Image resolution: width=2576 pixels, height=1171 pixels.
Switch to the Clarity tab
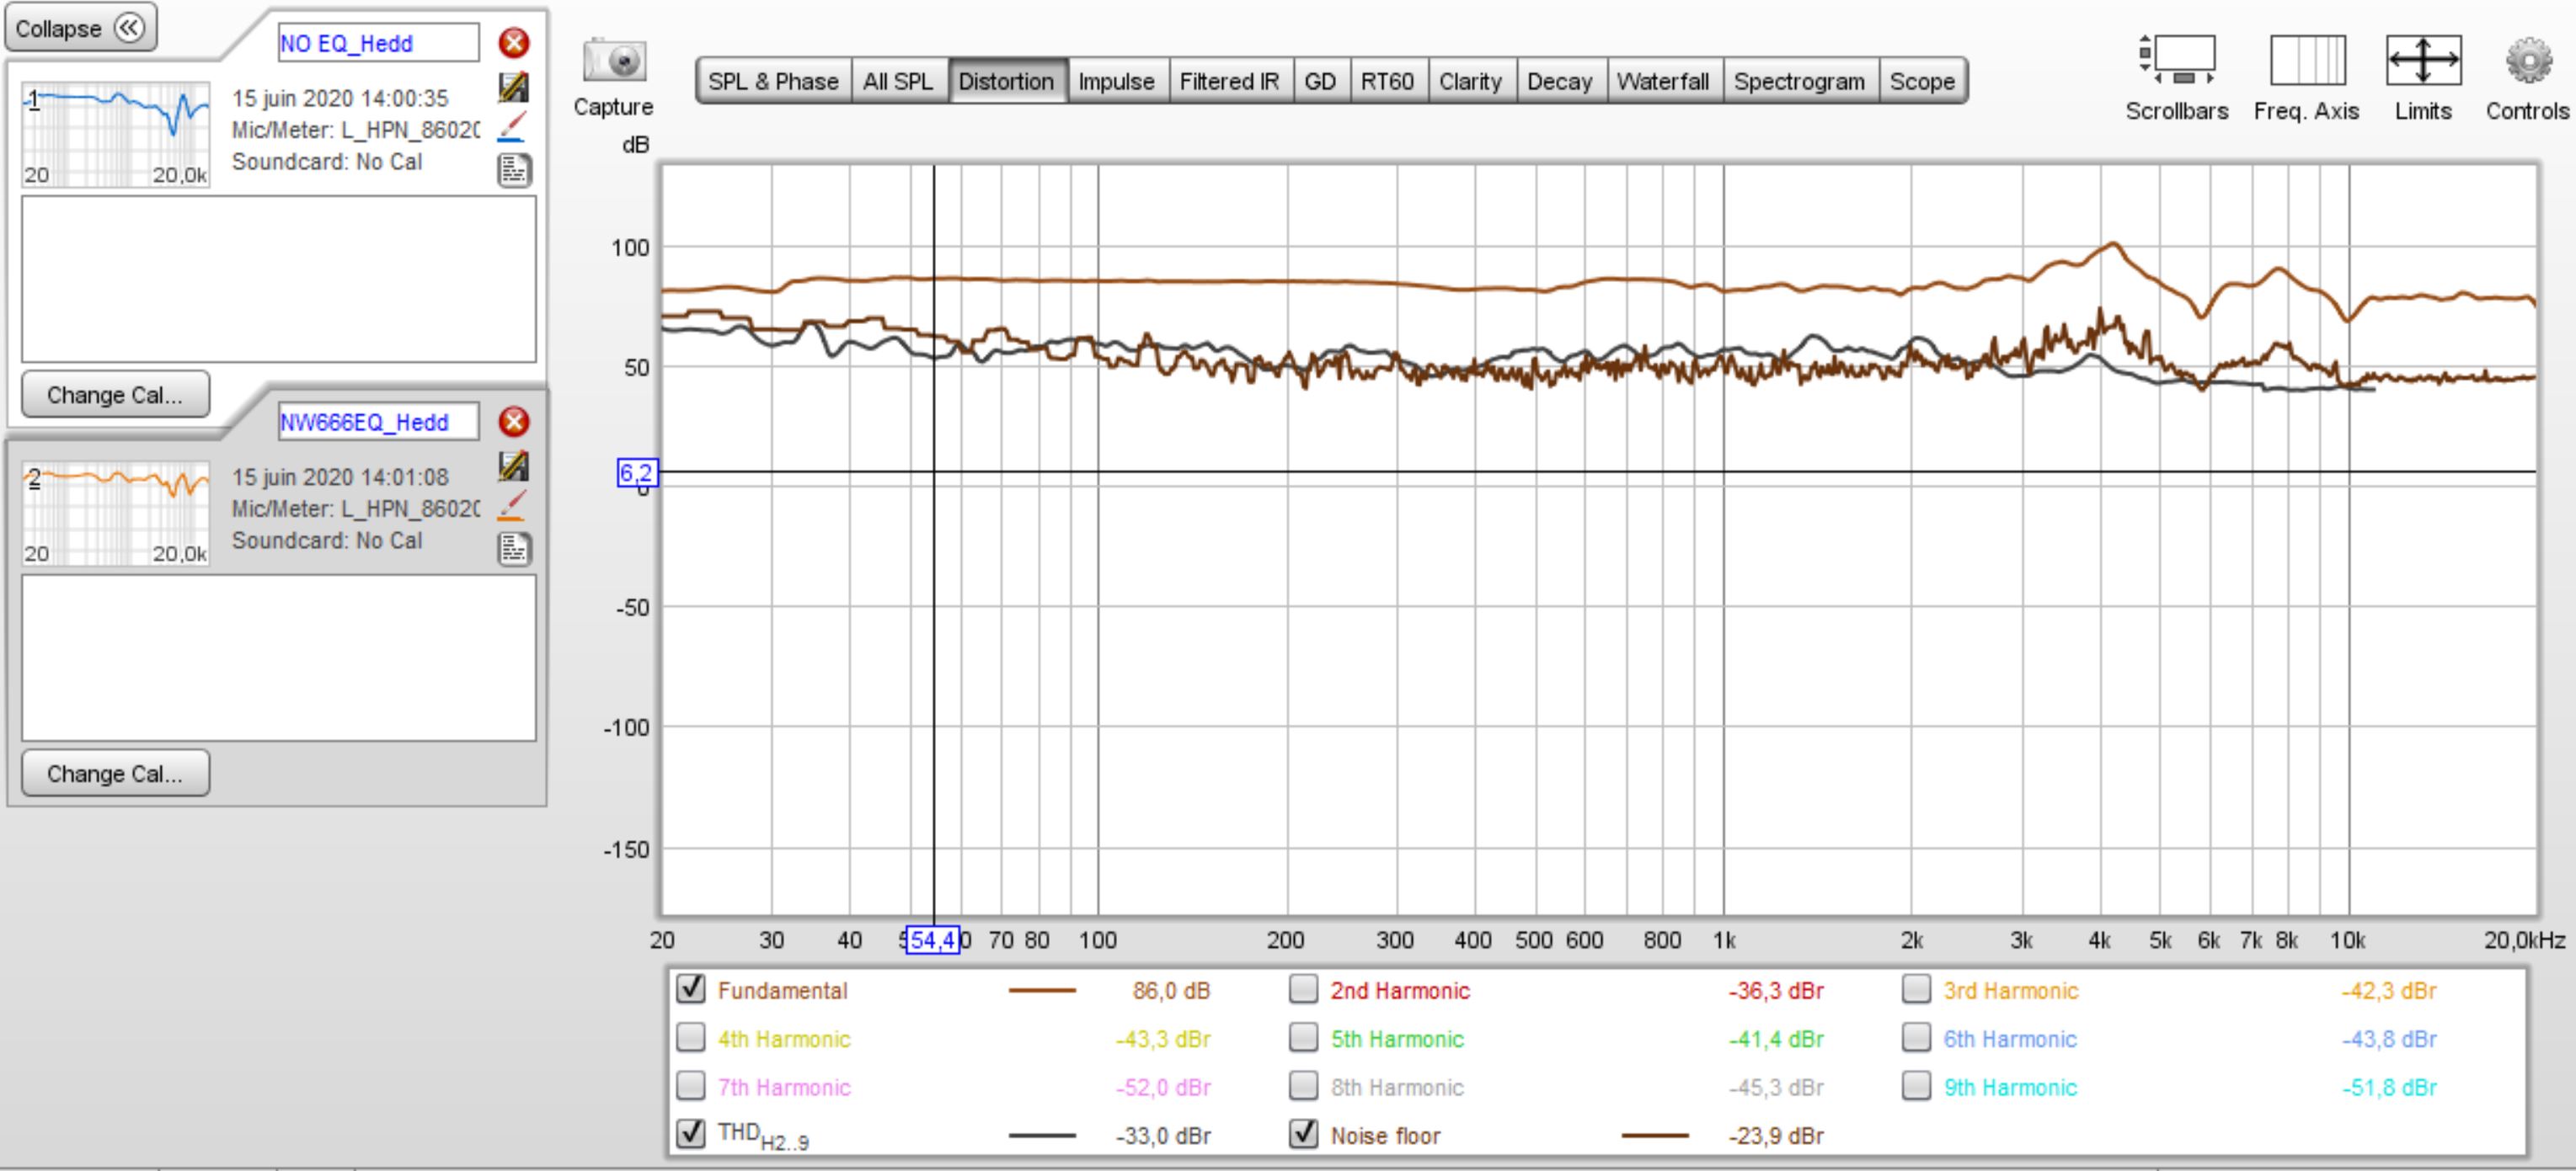point(1470,81)
